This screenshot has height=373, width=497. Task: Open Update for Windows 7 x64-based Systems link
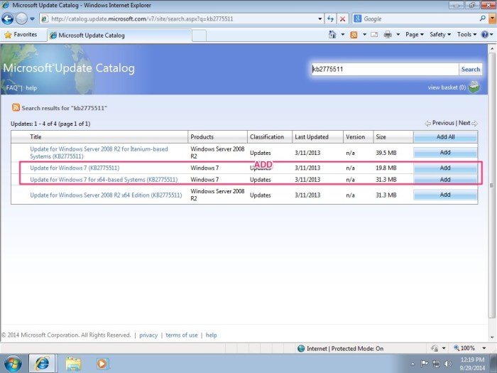(104, 180)
